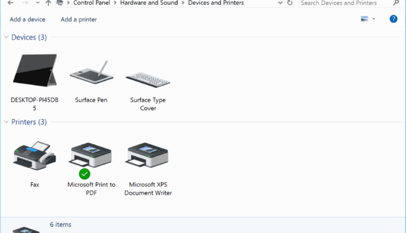Screen dimensions: 406x233
Task: Click the Microsoft XPS Document Writer label
Action: click(148, 189)
